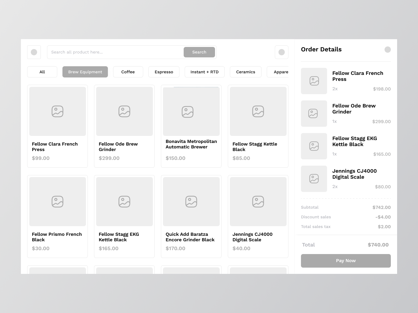418x313 pixels.
Task: Select the Espresso filter chip
Action: click(164, 72)
